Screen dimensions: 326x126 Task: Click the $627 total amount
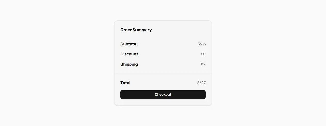(201, 83)
